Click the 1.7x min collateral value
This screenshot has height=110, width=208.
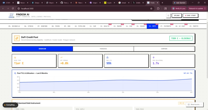pos(156,63)
